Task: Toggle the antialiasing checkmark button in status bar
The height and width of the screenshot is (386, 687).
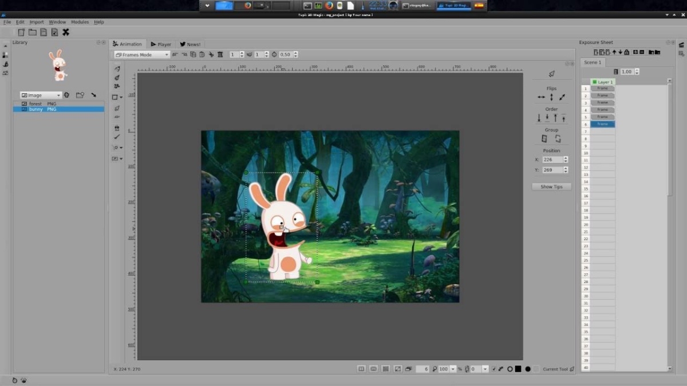Action: pyautogui.click(x=494, y=369)
